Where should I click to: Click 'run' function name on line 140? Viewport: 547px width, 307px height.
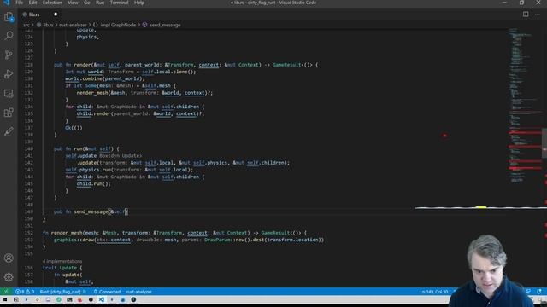(x=78, y=148)
